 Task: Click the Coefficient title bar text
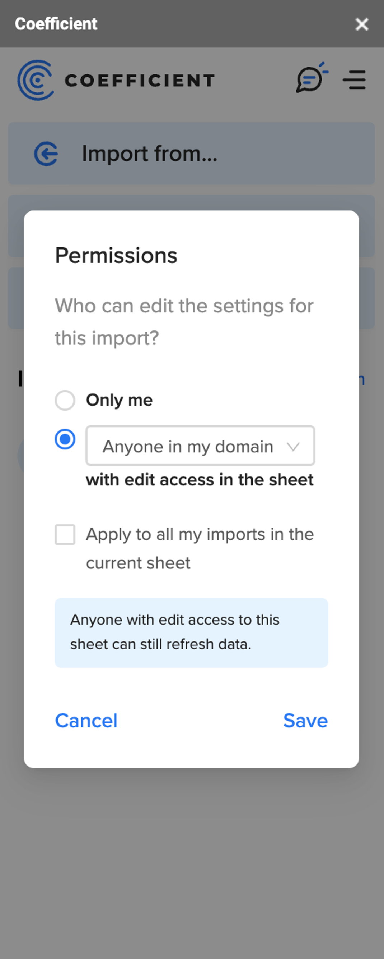coord(56,24)
